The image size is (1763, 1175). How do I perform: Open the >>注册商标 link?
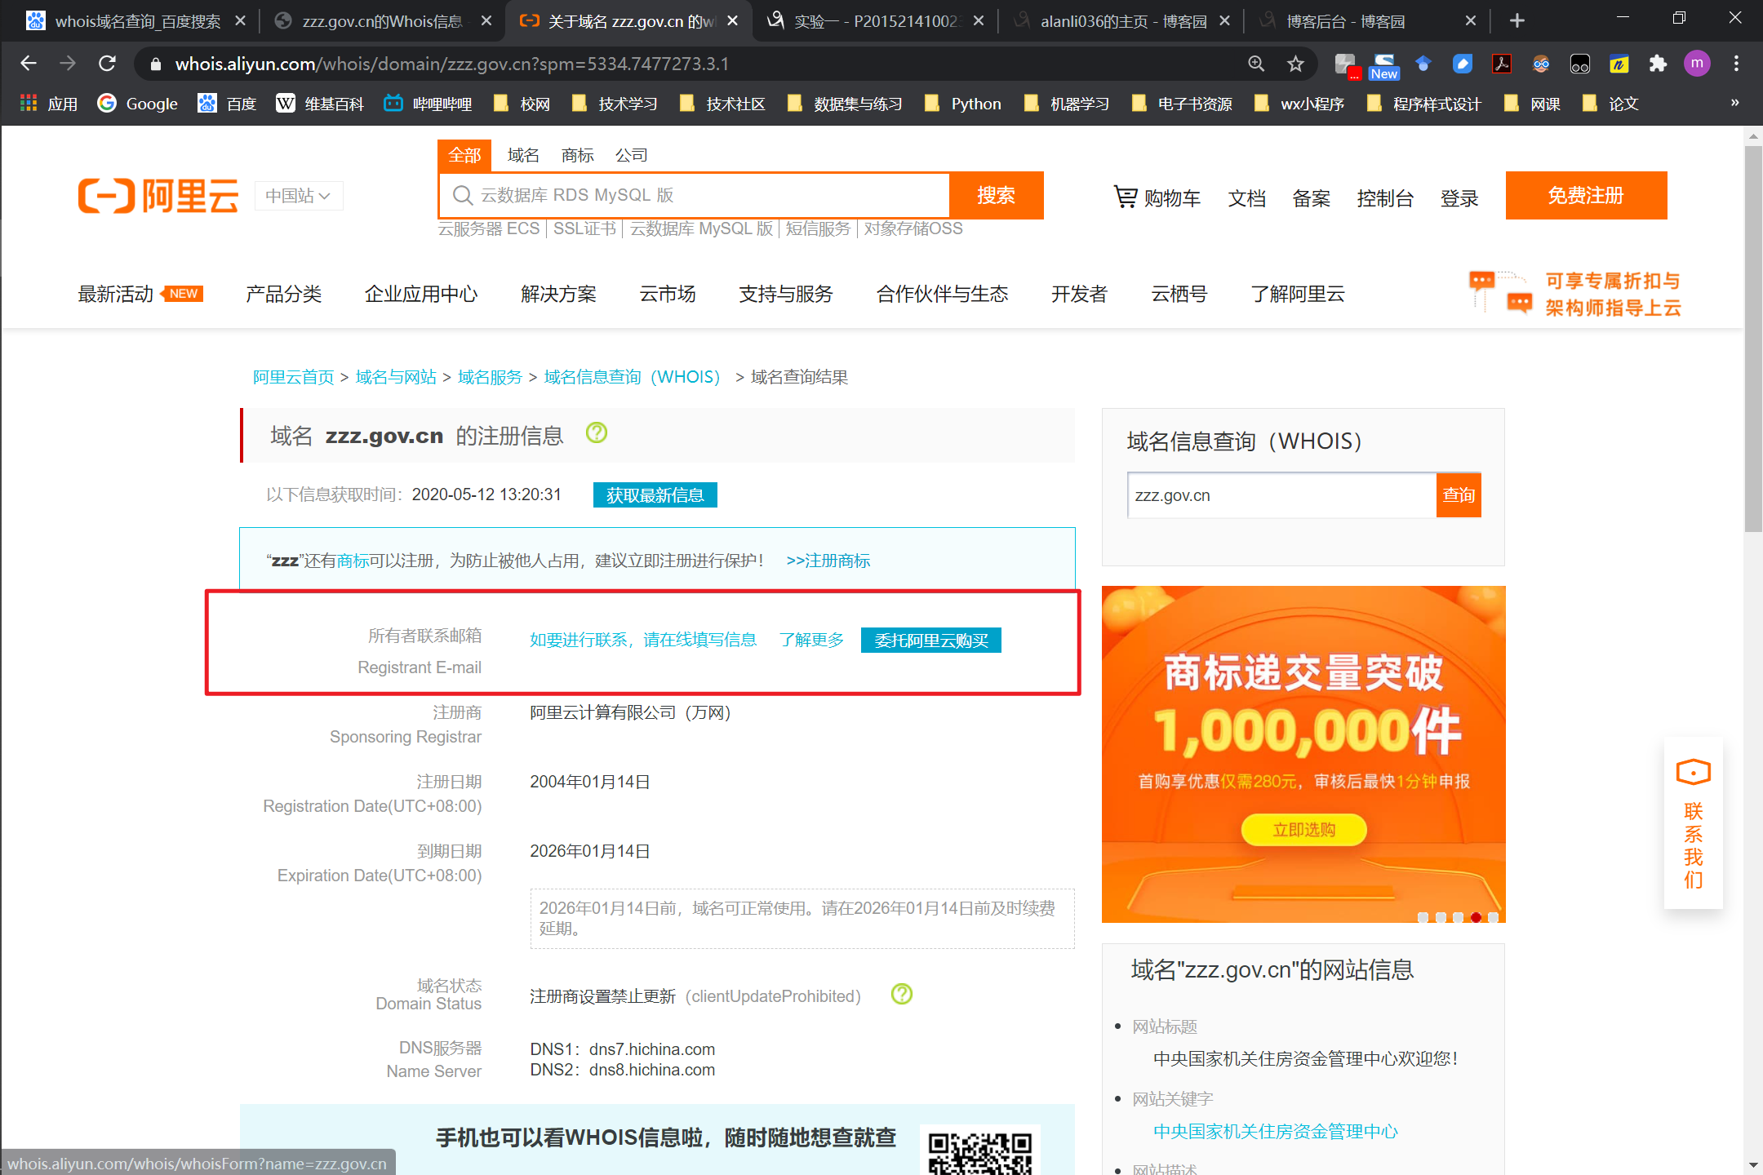click(x=828, y=561)
